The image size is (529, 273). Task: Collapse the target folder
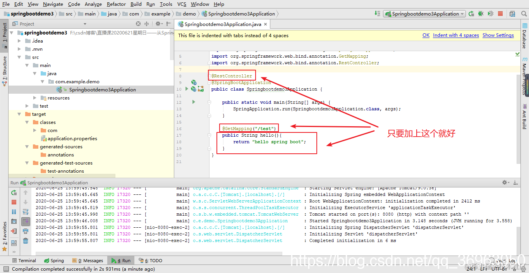(19, 114)
